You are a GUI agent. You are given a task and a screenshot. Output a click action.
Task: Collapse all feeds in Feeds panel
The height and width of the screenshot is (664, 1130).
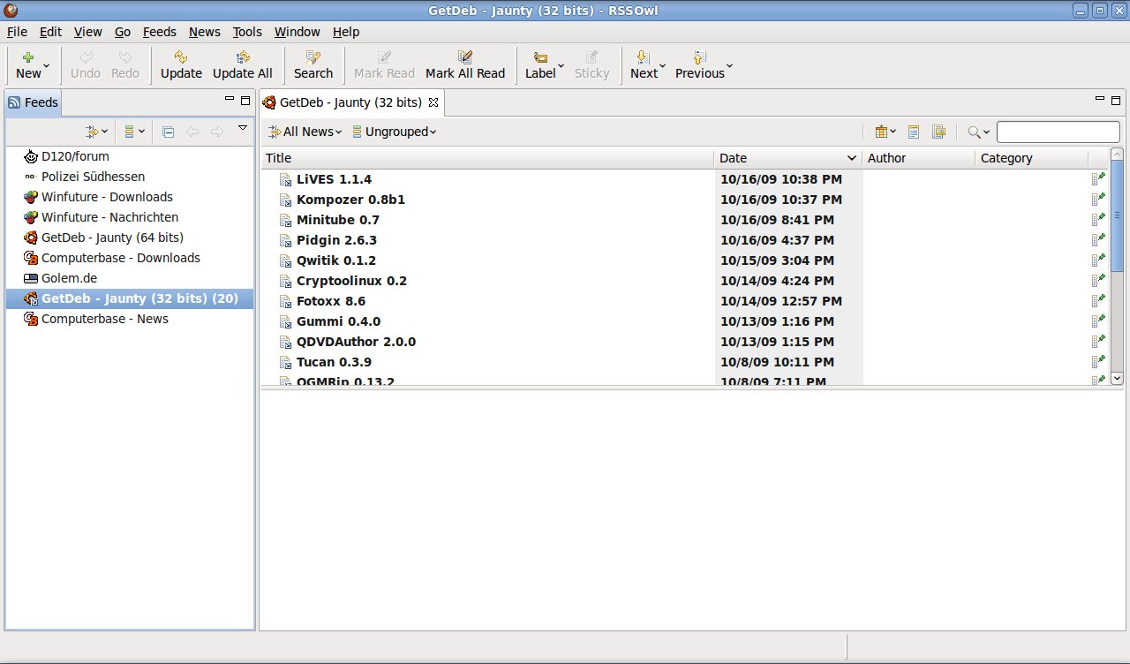click(169, 132)
